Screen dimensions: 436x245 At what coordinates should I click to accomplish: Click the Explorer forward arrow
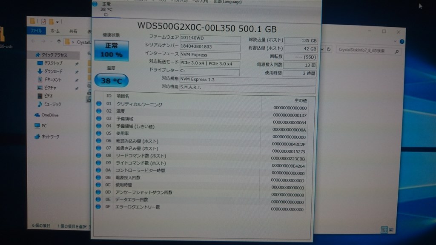[44, 41]
